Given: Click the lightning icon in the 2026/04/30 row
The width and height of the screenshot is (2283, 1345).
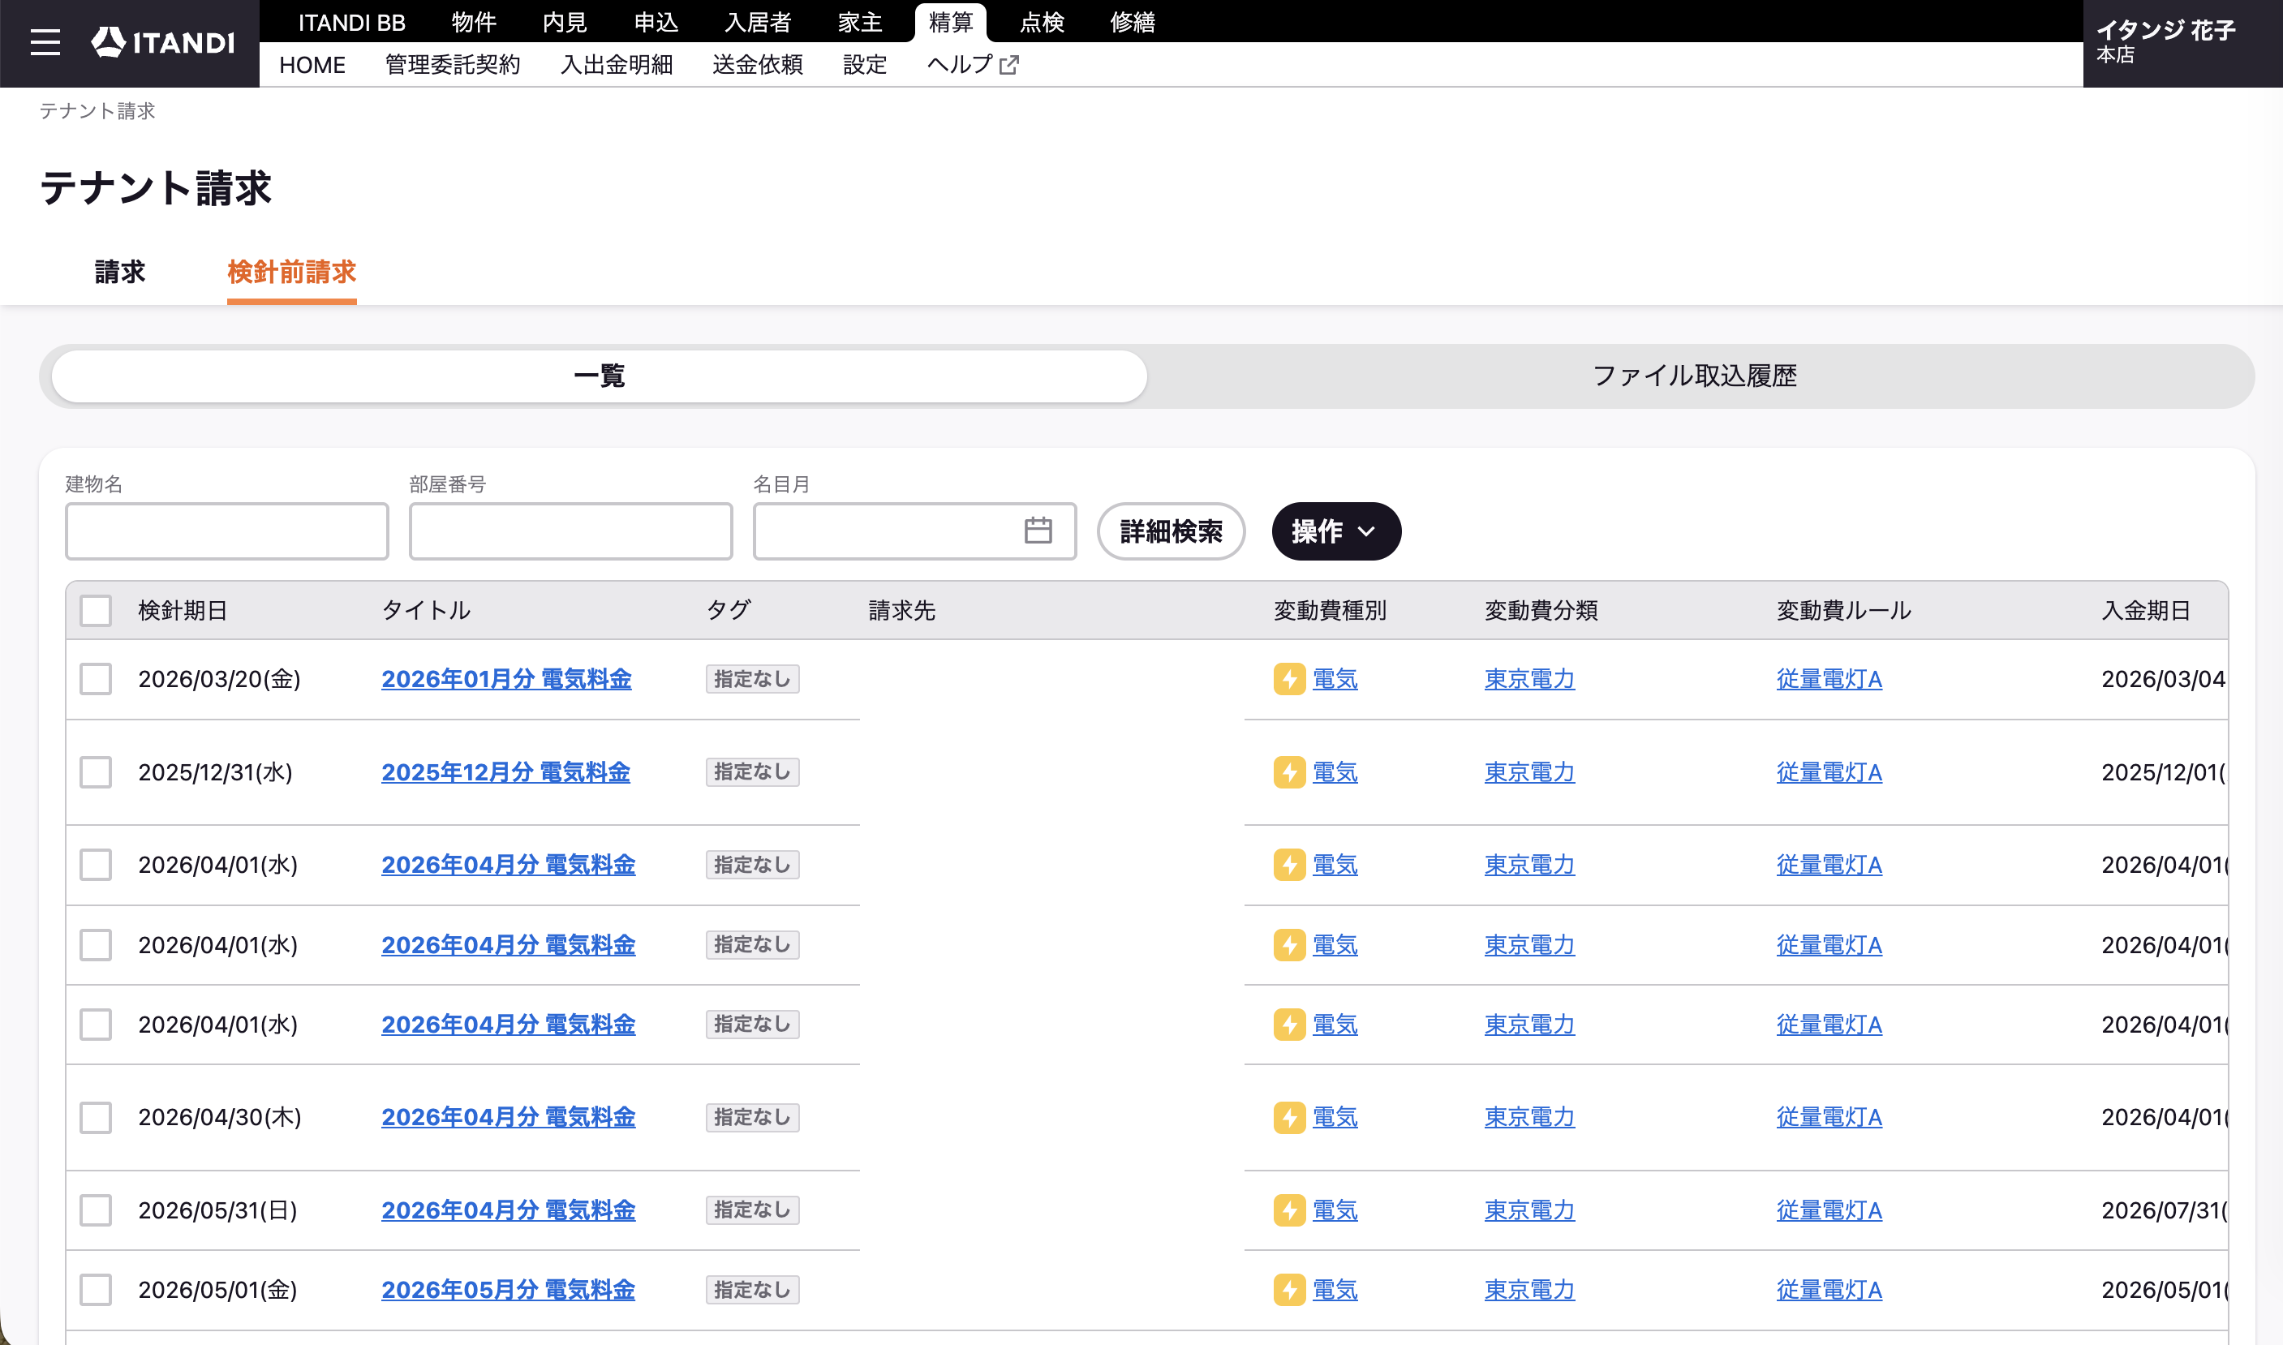Looking at the screenshot, I should click(x=1289, y=1118).
